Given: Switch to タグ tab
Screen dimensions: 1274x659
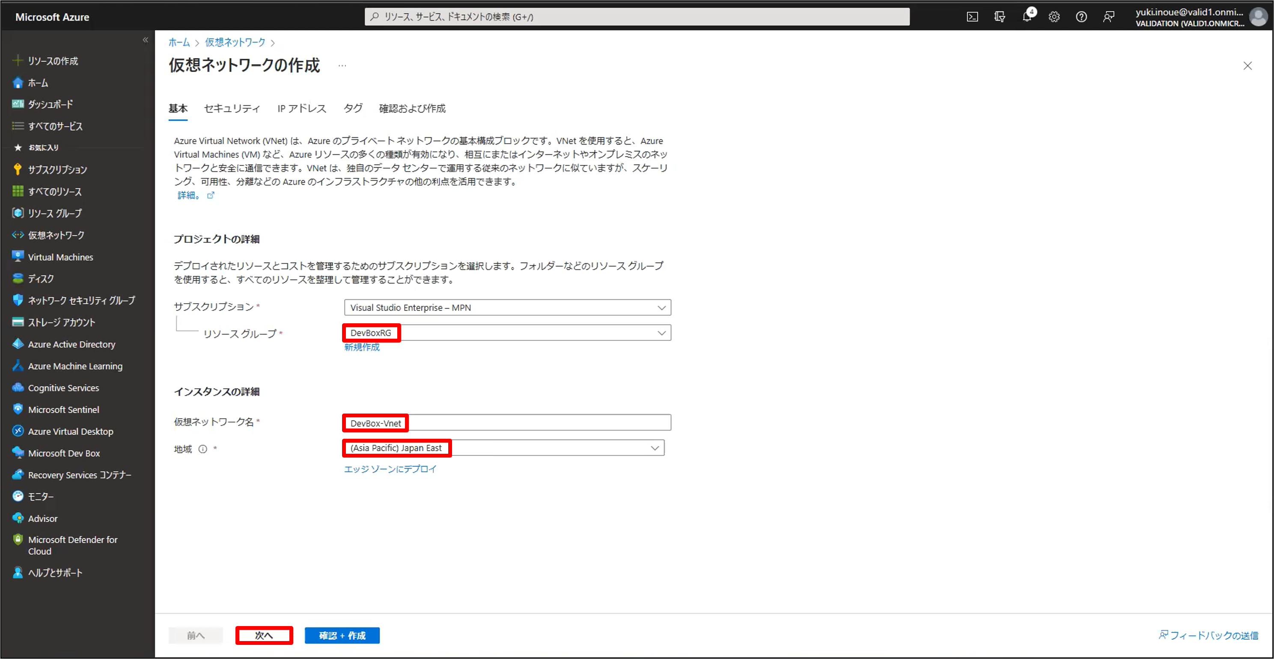Looking at the screenshot, I should [353, 108].
